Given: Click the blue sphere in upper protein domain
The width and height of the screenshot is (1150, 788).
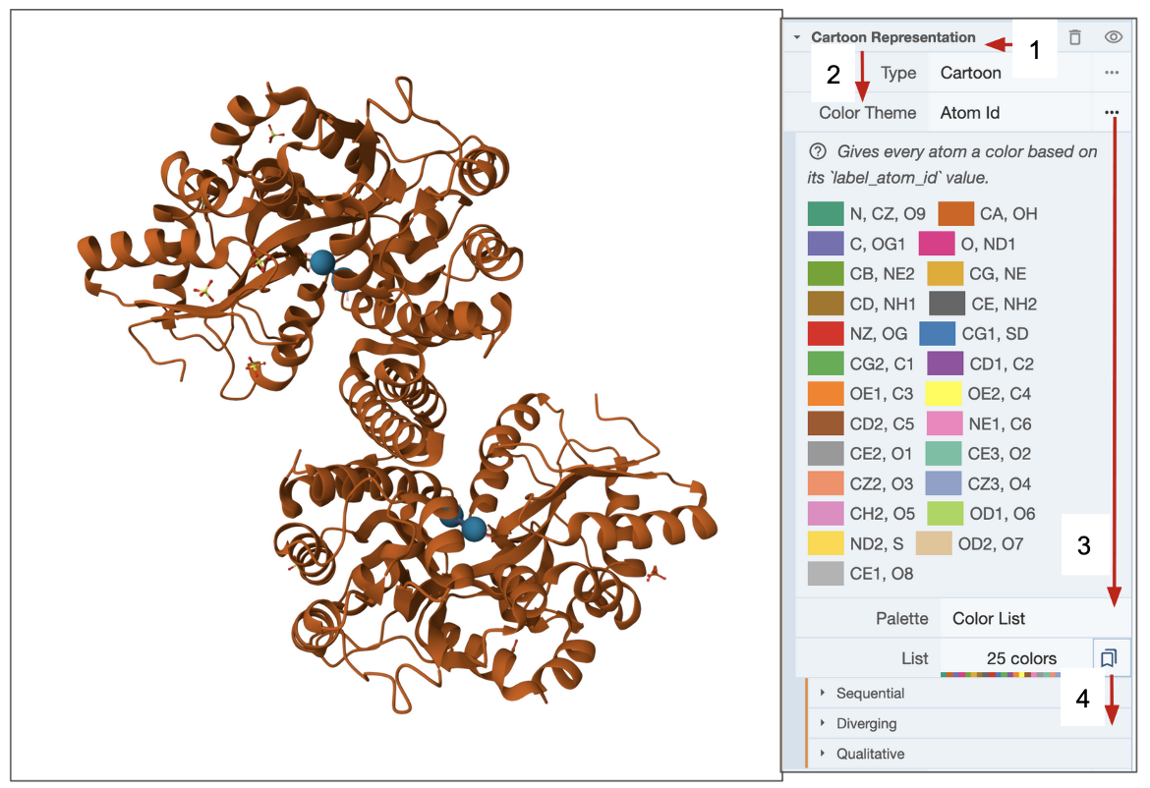Looking at the screenshot, I should pyautogui.click(x=322, y=262).
